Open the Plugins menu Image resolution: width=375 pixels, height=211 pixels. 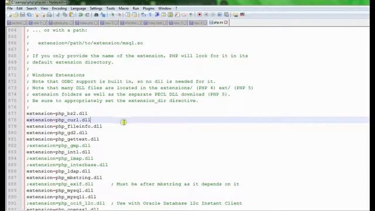pos(148,8)
